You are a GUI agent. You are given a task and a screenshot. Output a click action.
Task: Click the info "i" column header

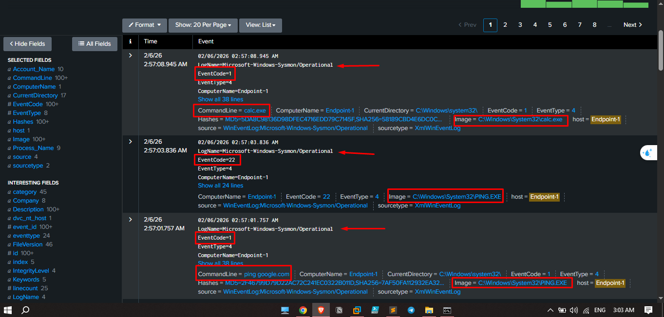pyautogui.click(x=130, y=41)
